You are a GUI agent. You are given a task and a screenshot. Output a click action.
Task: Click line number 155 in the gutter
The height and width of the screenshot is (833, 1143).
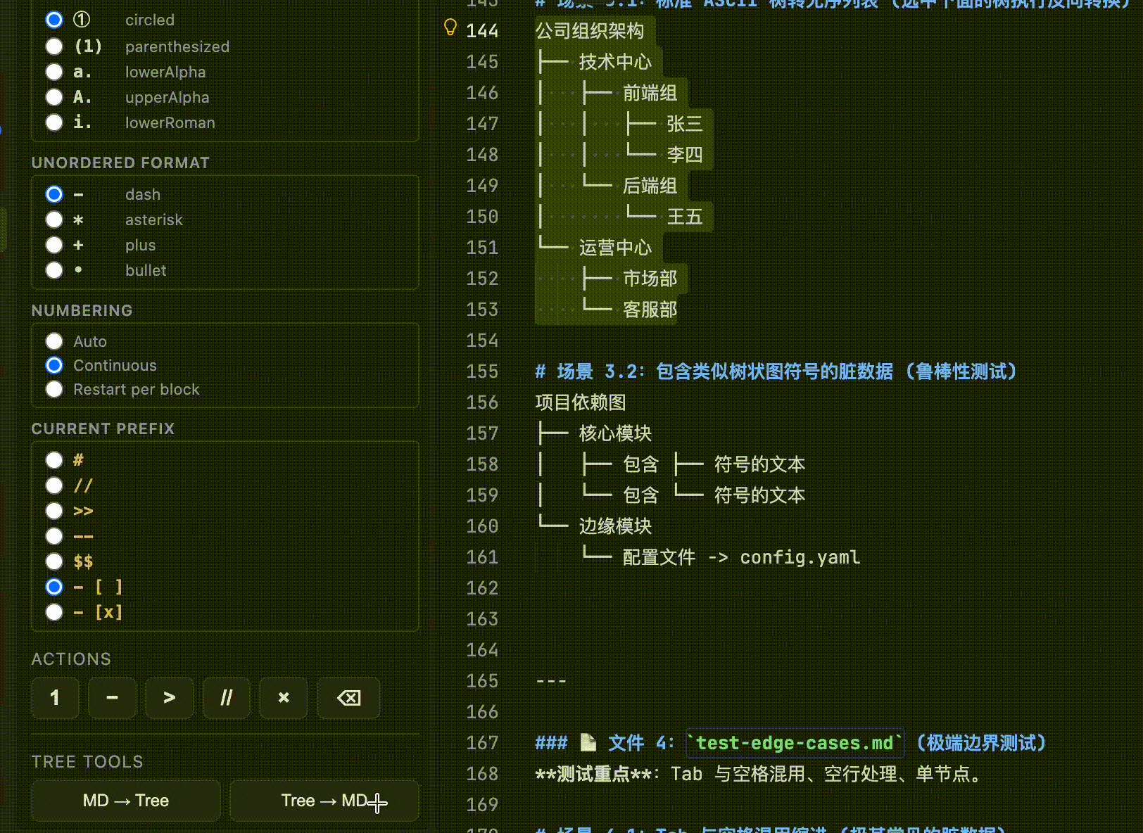(482, 371)
